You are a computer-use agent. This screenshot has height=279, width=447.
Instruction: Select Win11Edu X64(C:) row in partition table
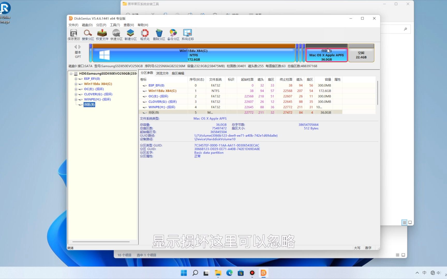(241, 91)
